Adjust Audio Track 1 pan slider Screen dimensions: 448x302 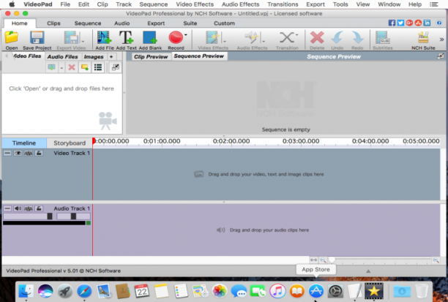pyautogui.click(x=73, y=216)
